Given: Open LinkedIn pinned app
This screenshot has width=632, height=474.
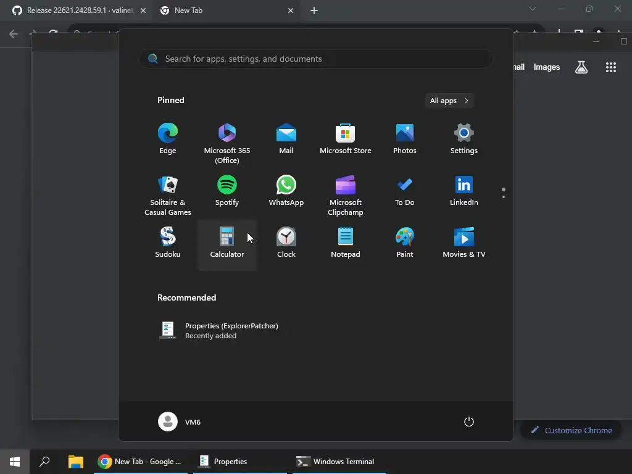Looking at the screenshot, I should 464,191.
